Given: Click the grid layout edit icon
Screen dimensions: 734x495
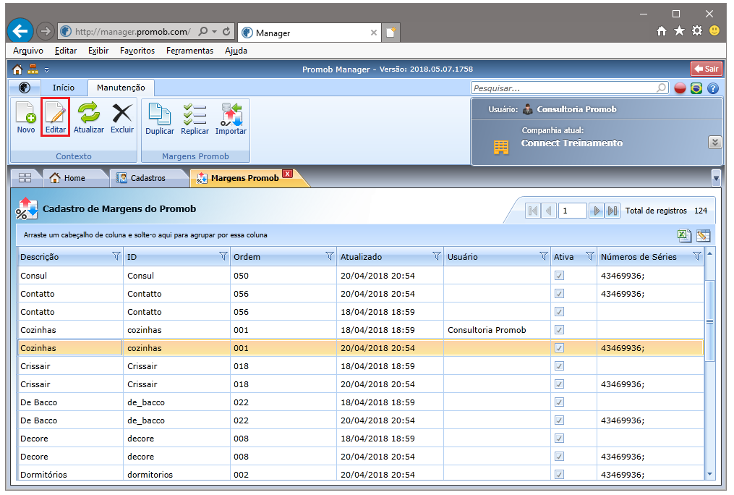Looking at the screenshot, I should coord(703,235).
